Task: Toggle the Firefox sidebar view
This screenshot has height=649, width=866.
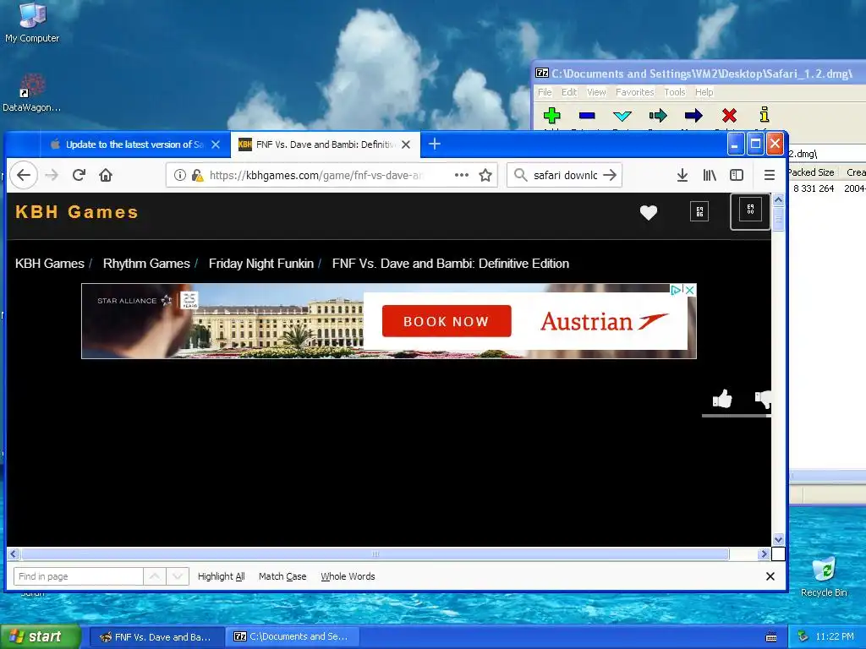Action: tap(737, 175)
